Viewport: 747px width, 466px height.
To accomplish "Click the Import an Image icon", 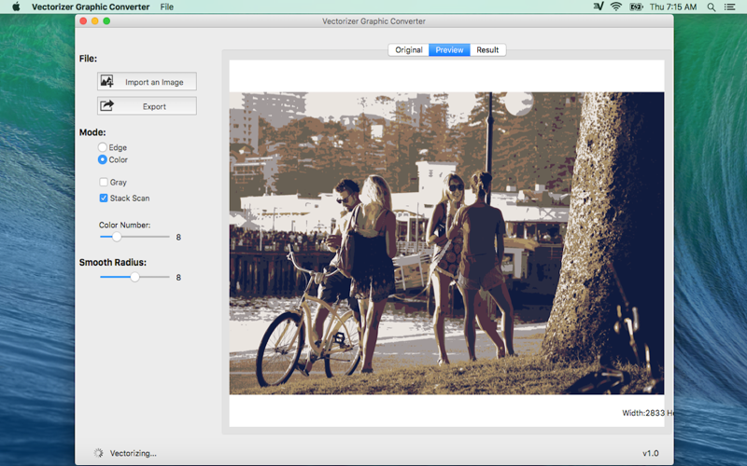I will pyautogui.click(x=107, y=82).
